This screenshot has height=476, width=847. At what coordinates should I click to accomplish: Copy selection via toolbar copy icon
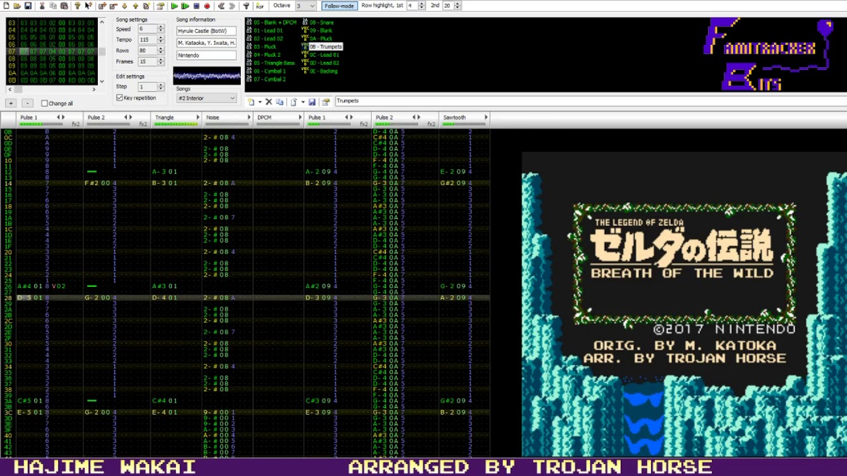click(53, 6)
